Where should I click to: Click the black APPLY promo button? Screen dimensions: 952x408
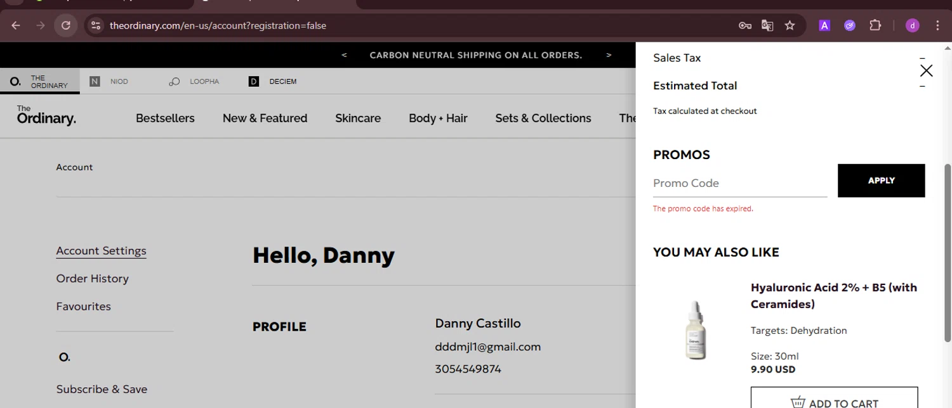tap(881, 181)
